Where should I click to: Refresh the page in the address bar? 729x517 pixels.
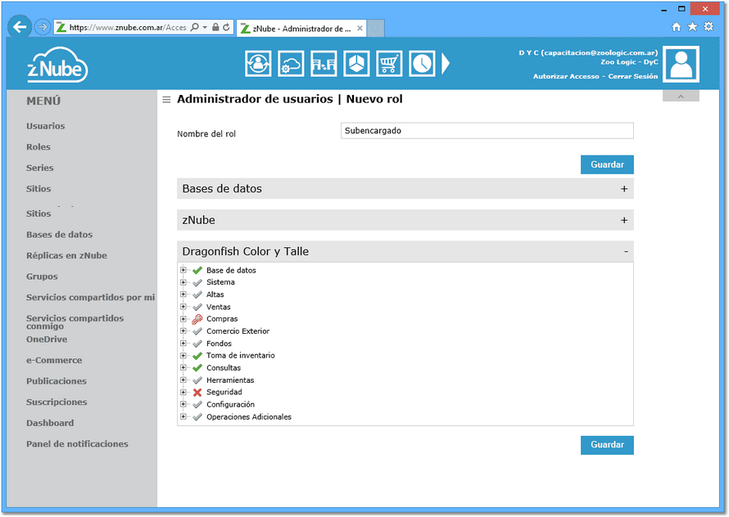[226, 28]
